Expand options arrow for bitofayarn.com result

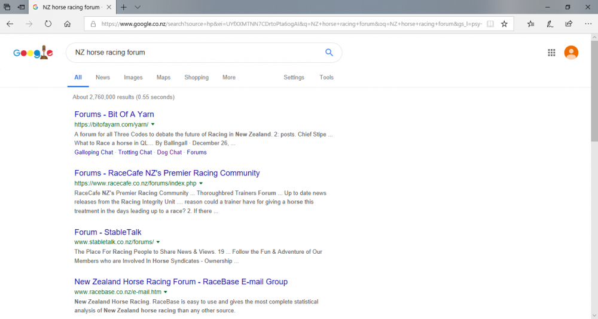point(153,124)
